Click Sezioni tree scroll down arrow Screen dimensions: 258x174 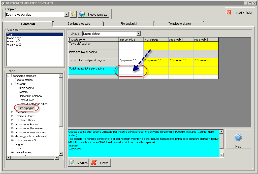tap(61, 153)
